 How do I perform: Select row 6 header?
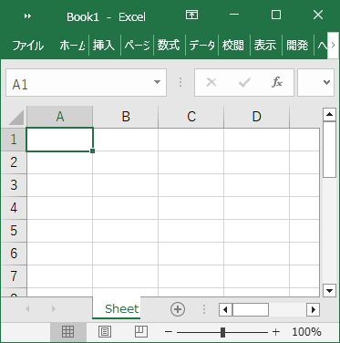pos(14,254)
